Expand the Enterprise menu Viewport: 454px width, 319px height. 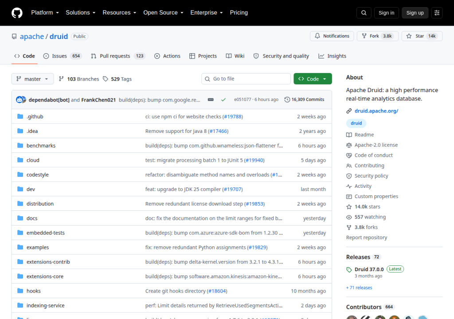tap(207, 13)
